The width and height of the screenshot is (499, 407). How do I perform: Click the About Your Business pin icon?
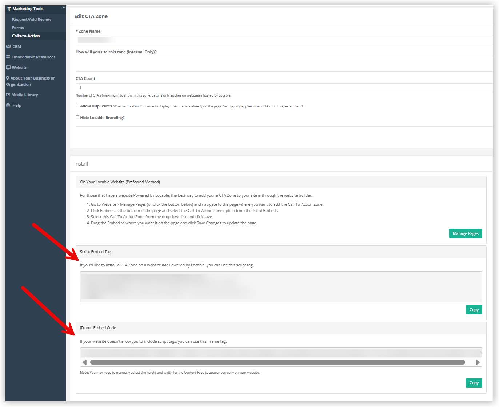coord(8,78)
